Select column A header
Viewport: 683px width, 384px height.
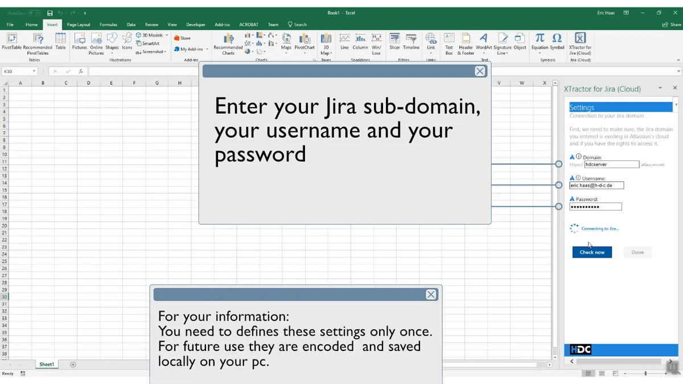(20, 83)
